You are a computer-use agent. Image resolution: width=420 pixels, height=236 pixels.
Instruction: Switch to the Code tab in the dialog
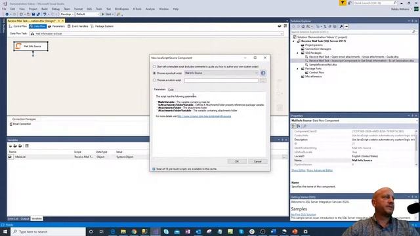click(171, 90)
